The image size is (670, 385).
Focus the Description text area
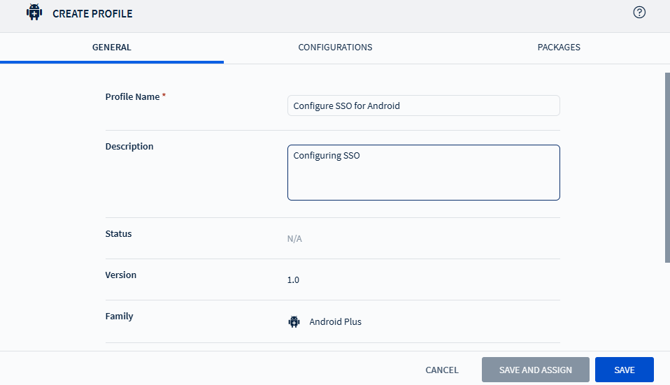coord(423,173)
